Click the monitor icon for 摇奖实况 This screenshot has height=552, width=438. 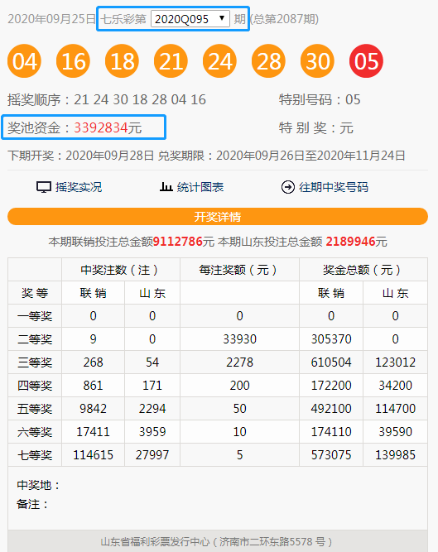(44, 187)
